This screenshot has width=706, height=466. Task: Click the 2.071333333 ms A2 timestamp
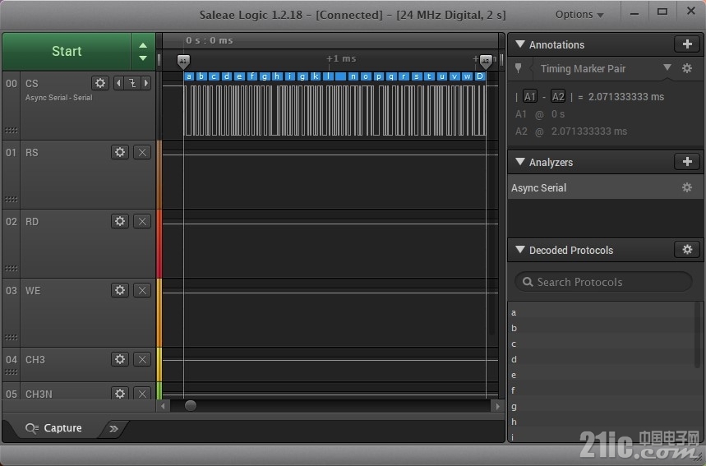click(x=589, y=131)
